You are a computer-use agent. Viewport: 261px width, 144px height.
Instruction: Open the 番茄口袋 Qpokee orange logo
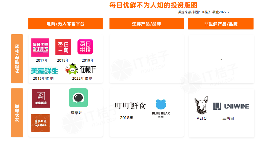40,123
